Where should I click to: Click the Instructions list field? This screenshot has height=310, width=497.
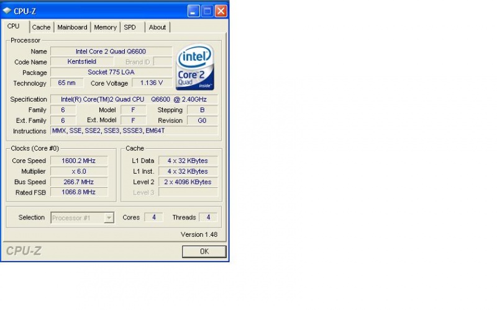tap(134, 131)
